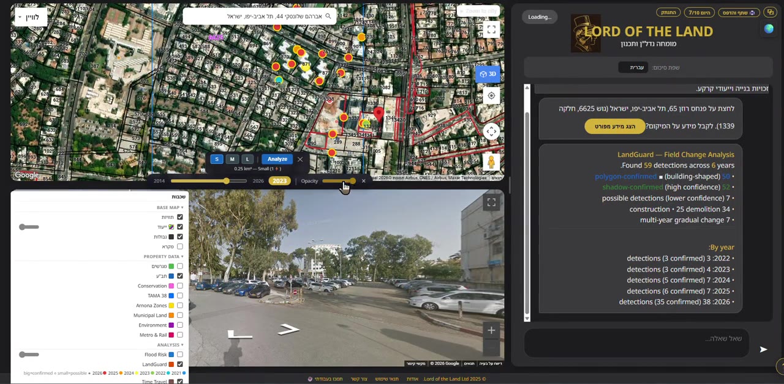Select the Street View pegman icon
784x384 pixels.
491,162
